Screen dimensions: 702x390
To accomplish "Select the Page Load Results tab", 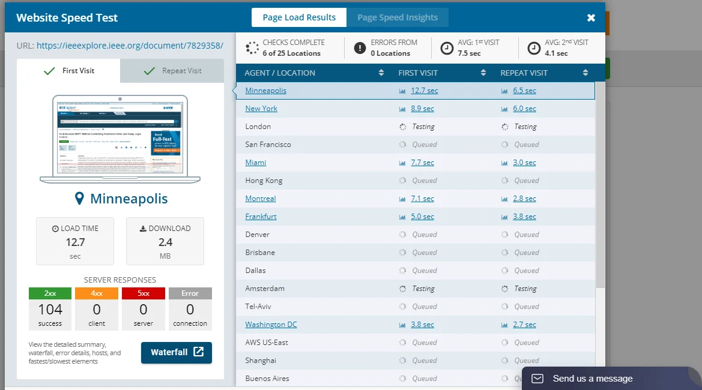I will click(299, 17).
